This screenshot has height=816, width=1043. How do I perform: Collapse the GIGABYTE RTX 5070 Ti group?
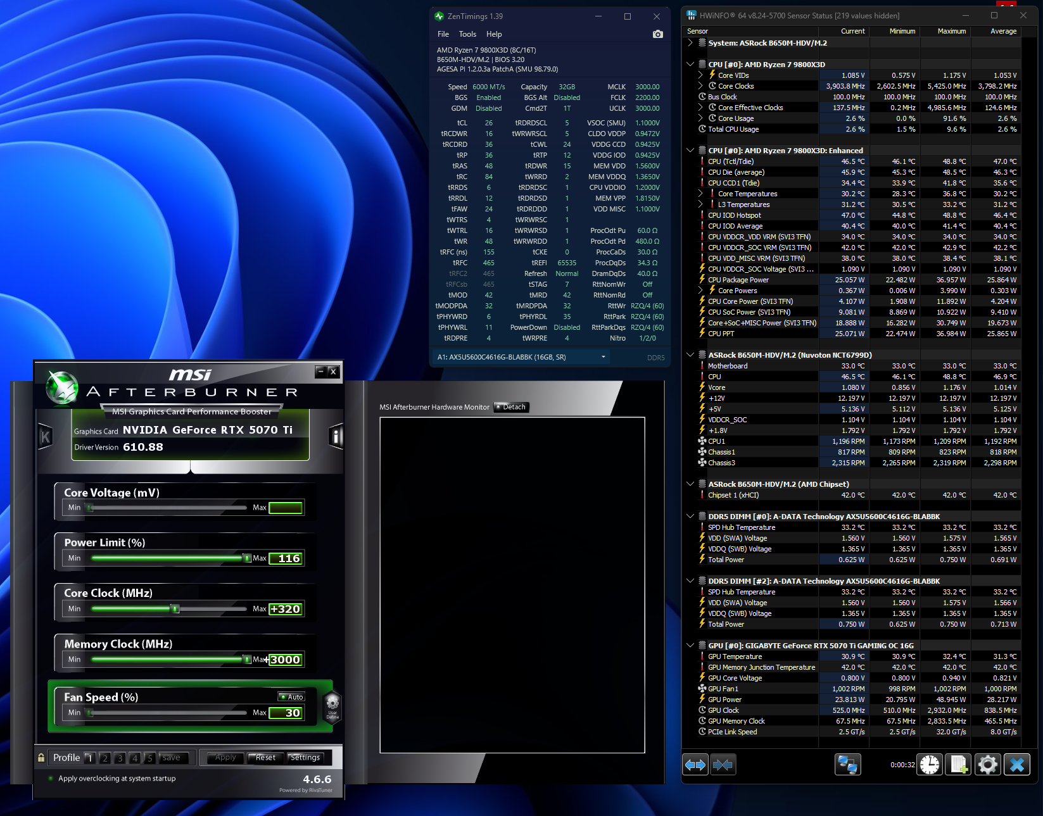690,646
